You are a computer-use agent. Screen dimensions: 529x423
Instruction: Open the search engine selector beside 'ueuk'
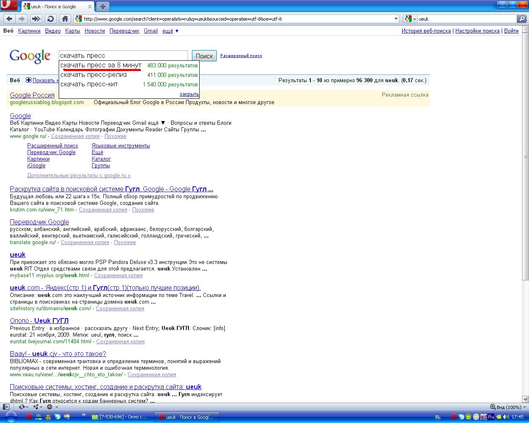click(x=410, y=19)
